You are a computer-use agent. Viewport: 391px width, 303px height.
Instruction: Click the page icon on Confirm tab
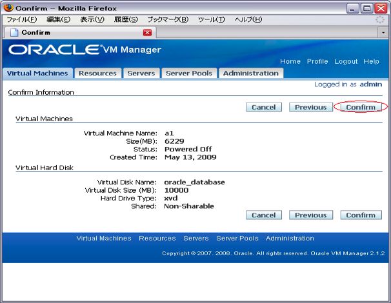(x=14, y=32)
